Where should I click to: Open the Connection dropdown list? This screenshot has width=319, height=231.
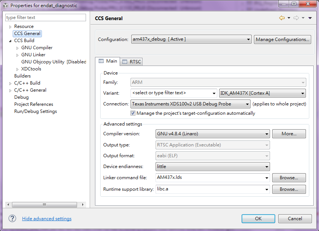(x=190, y=104)
